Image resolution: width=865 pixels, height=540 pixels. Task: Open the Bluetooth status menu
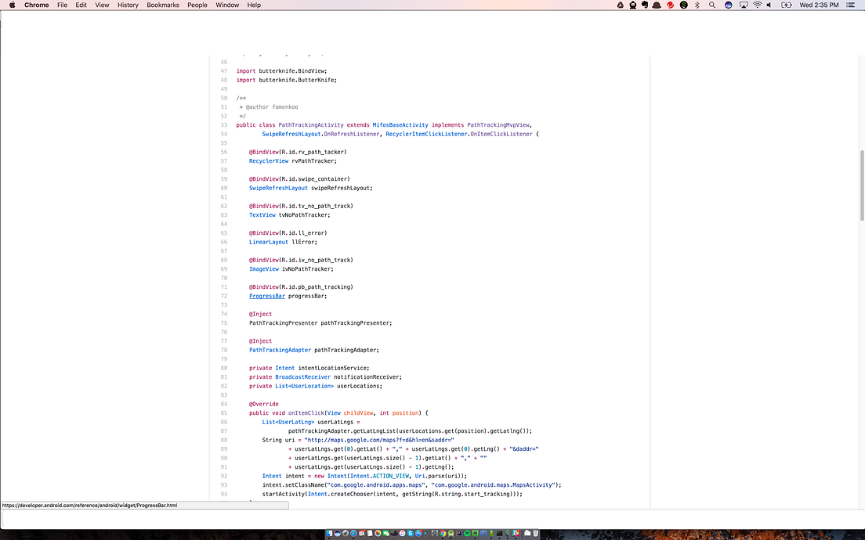(697, 5)
